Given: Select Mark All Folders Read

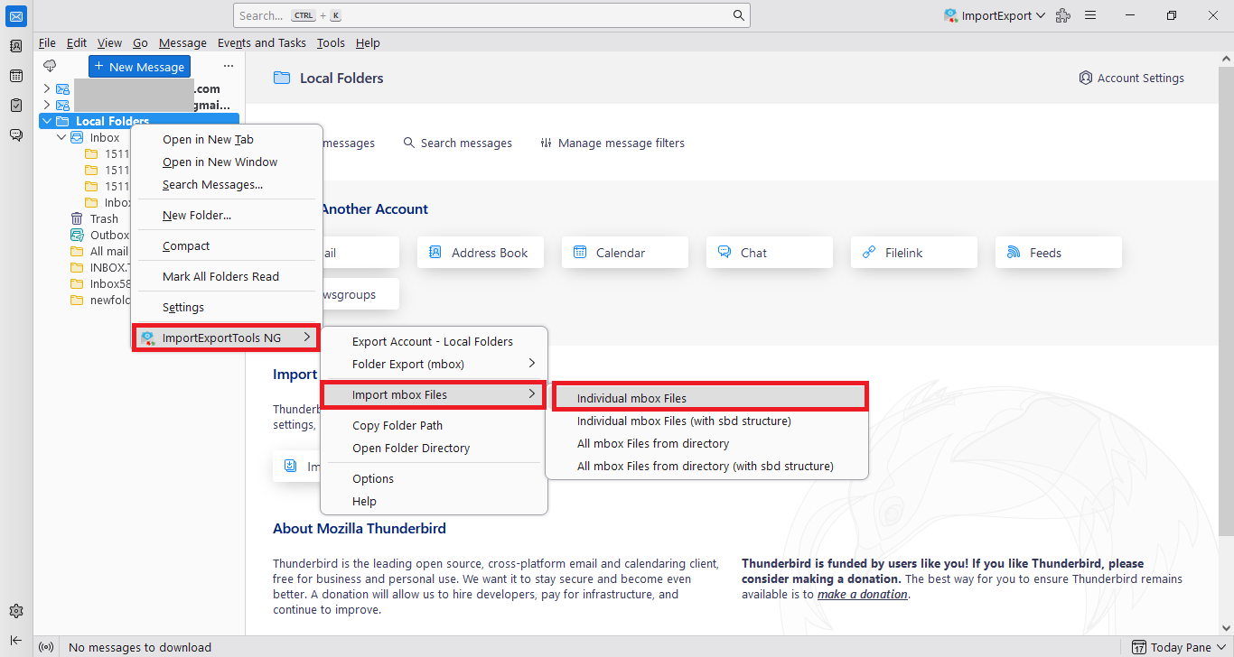Looking at the screenshot, I should coord(227,276).
